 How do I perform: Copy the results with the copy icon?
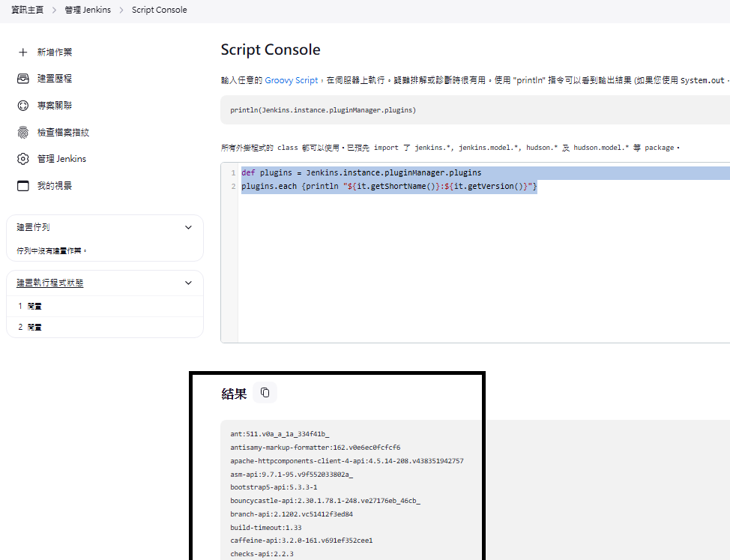265,393
